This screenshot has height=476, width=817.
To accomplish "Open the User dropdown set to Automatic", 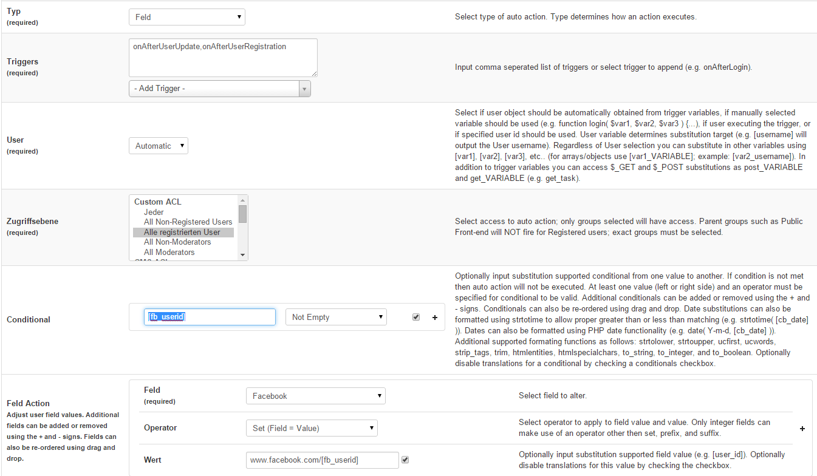I will tap(159, 146).
